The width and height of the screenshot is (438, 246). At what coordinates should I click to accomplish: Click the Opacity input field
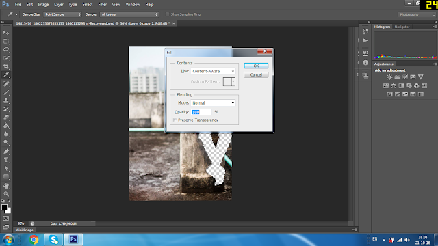201,112
